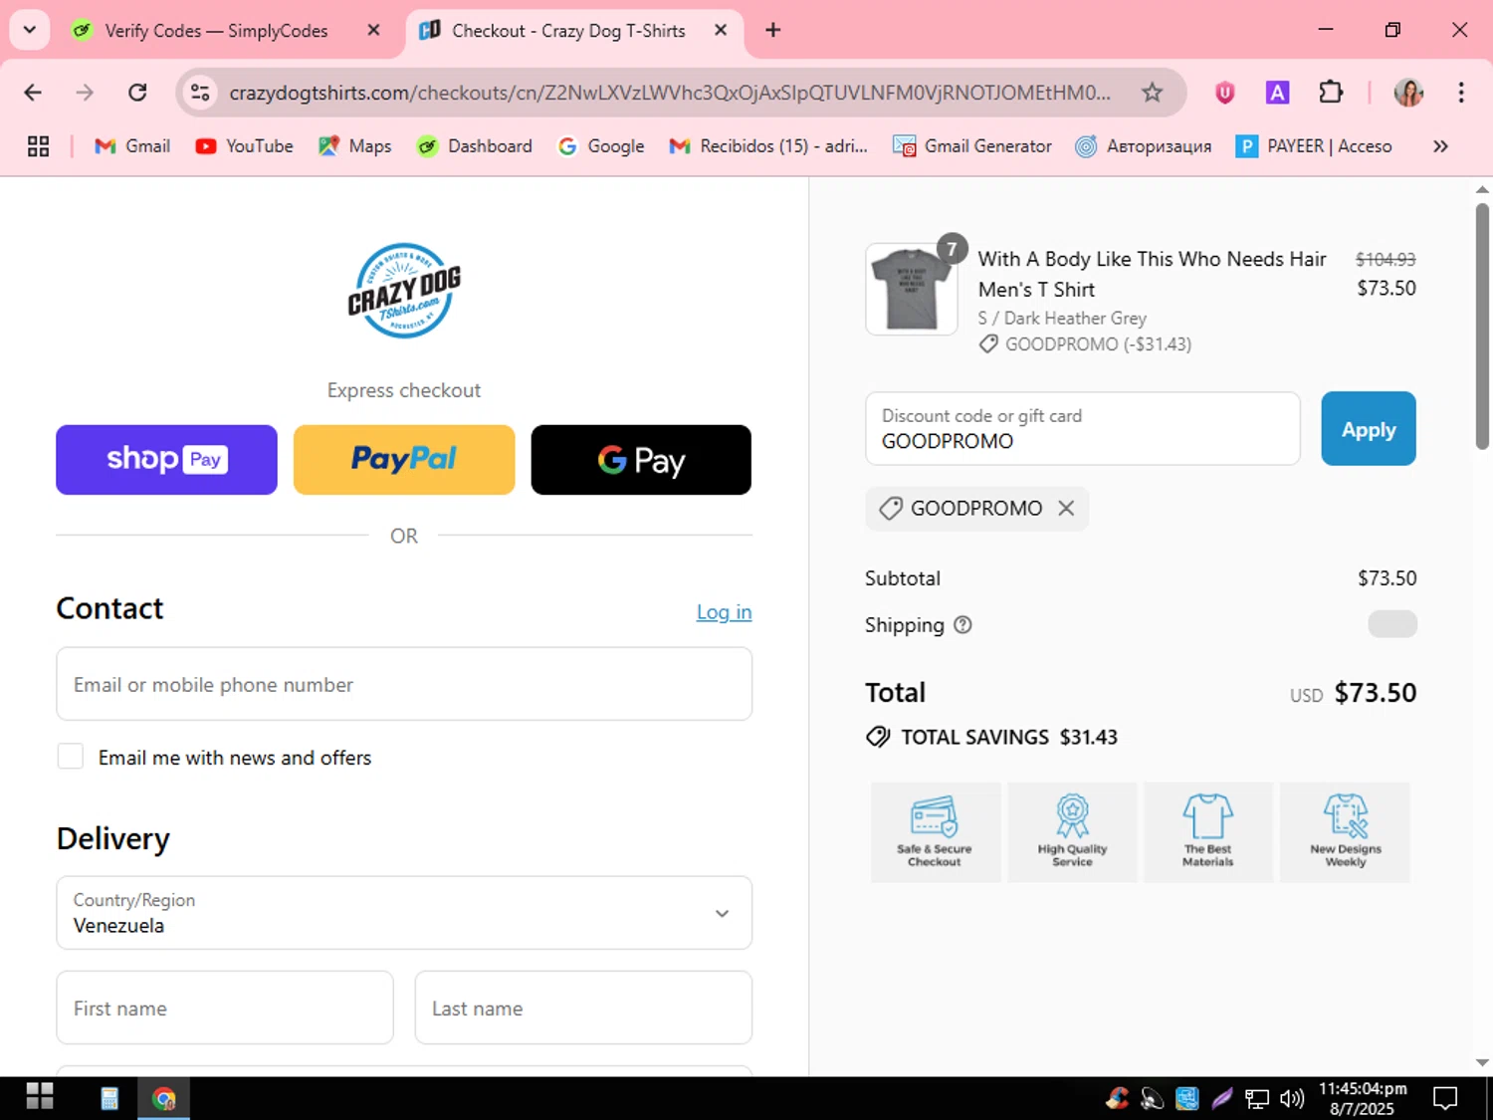
Task: Click the New Designs Weekly badge
Action: (x=1345, y=832)
